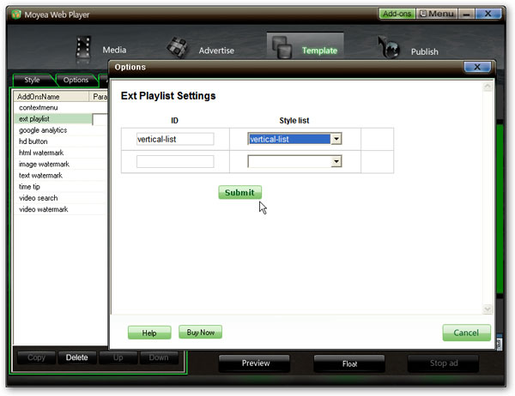515x396 pixels.
Task: Select the hd button add-on row
Action: [x=61, y=141]
